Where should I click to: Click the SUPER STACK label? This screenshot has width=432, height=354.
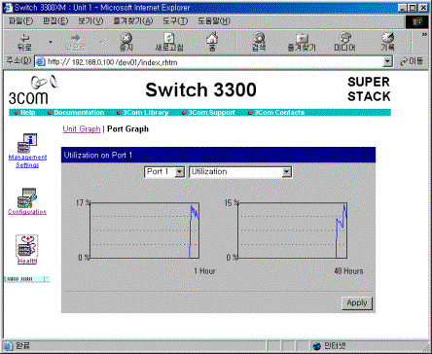369,89
